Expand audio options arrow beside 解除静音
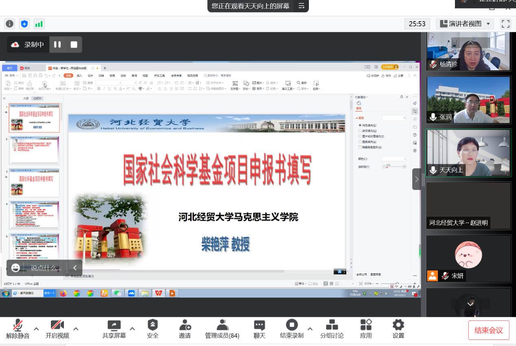The image size is (516, 346). click(36, 329)
